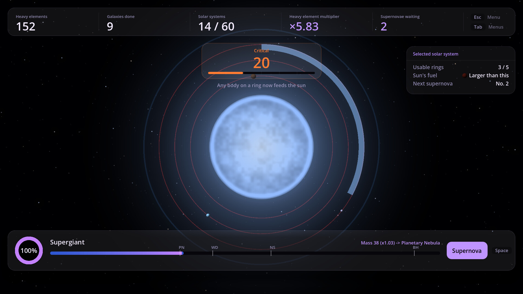Click the Heavy elements value 152
This screenshot has width=523, height=294.
pyautogui.click(x=26, y=27)
